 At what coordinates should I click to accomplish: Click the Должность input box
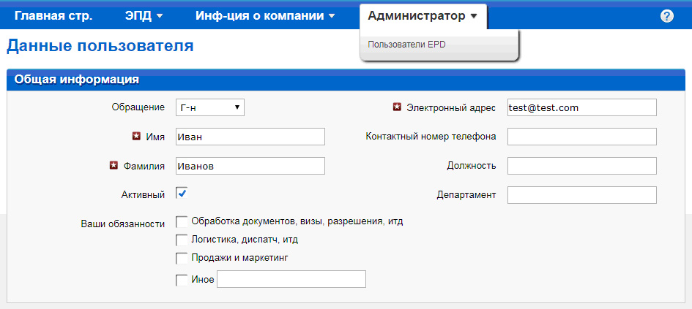581,166
